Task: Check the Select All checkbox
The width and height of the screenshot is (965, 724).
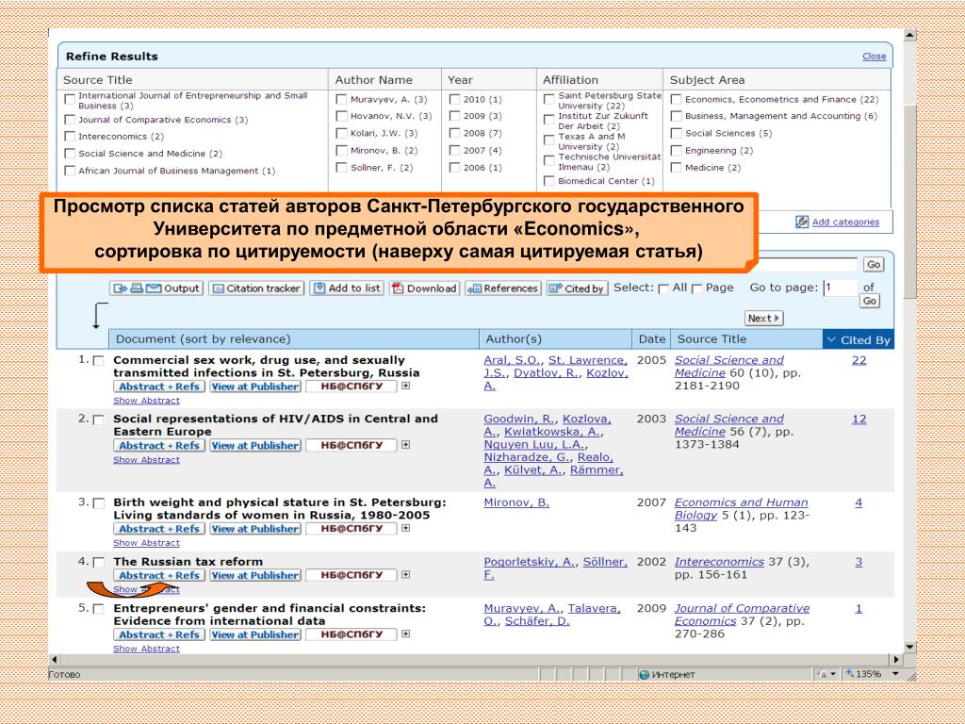Action: click(x=663, y=288)
